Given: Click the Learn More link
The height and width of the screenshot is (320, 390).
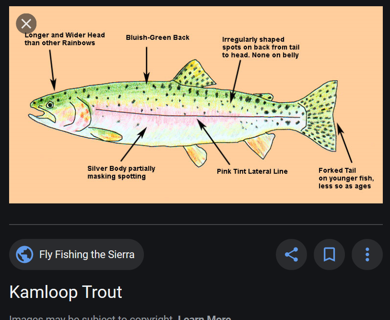Looking at the screenshot, I should pyautogui.click(x=204, y=318).
